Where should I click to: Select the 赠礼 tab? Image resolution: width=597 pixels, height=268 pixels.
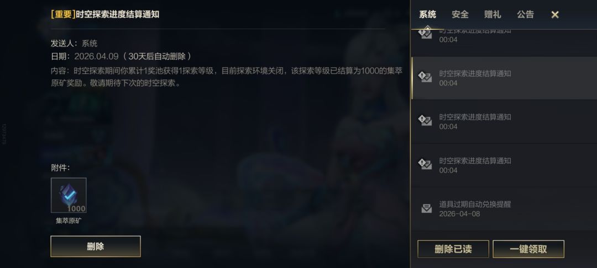coord(493,15)
